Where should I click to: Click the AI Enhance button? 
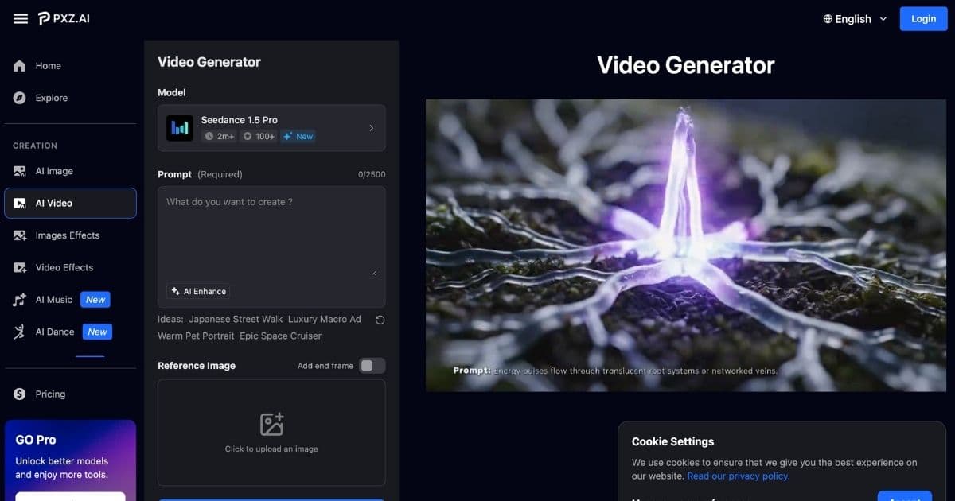point(198,291)
